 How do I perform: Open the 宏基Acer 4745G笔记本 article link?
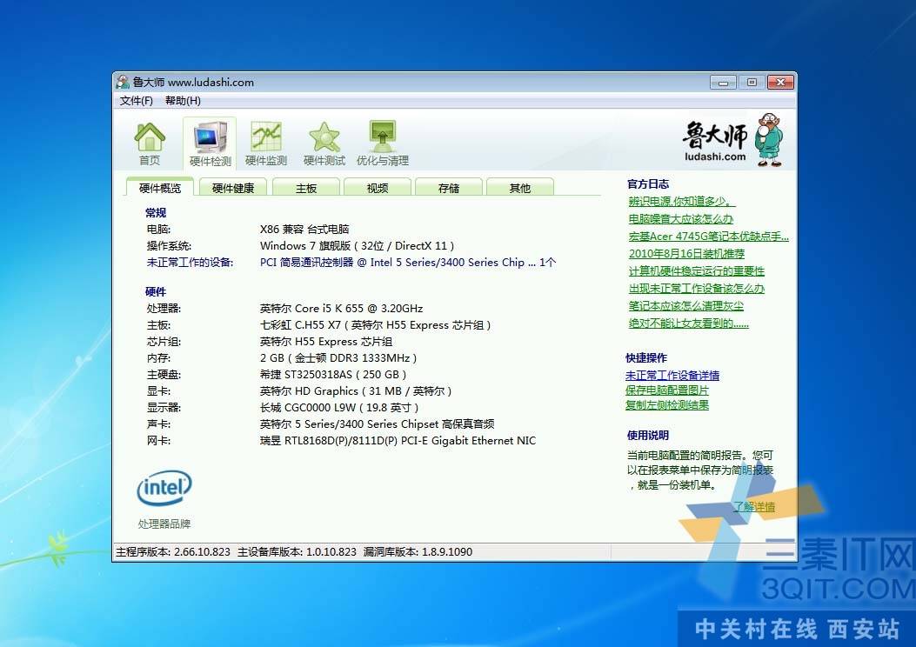pos(709,237)
